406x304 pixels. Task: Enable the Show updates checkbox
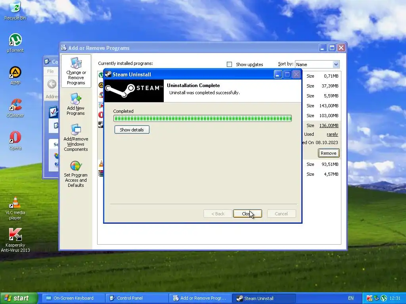point(230,65)
